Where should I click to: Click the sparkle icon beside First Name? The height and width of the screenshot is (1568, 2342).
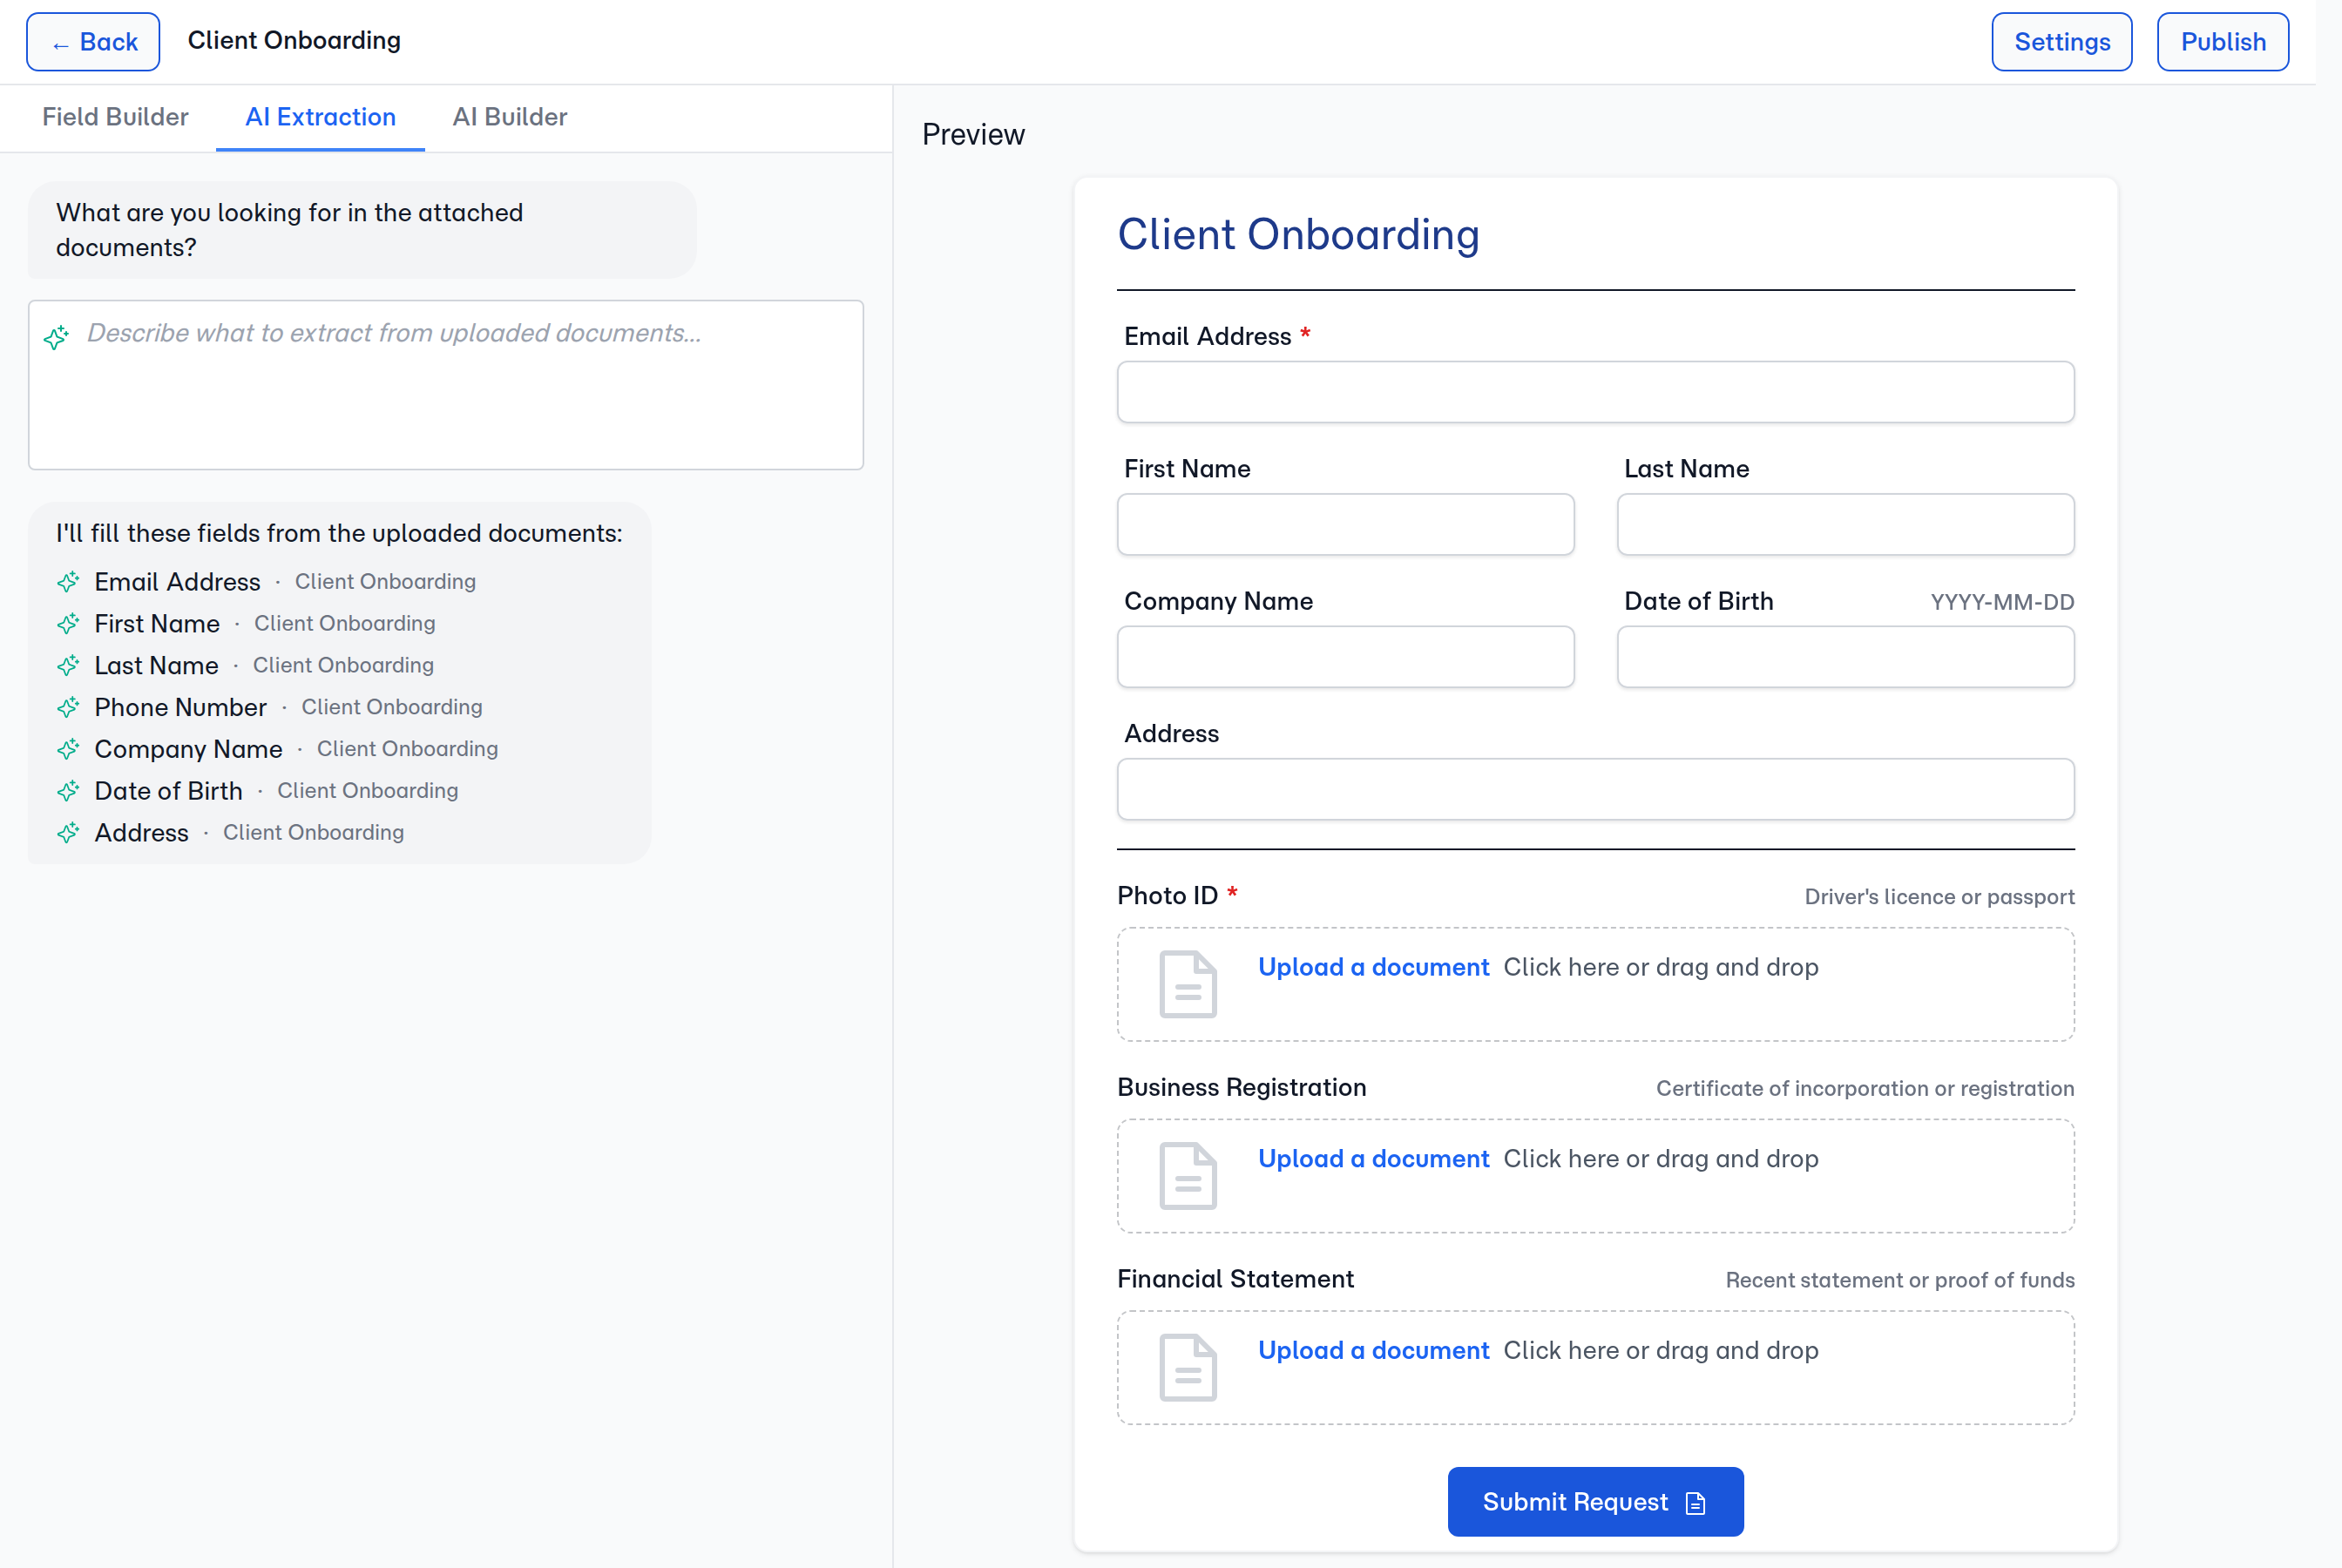(x=68, y=624)
